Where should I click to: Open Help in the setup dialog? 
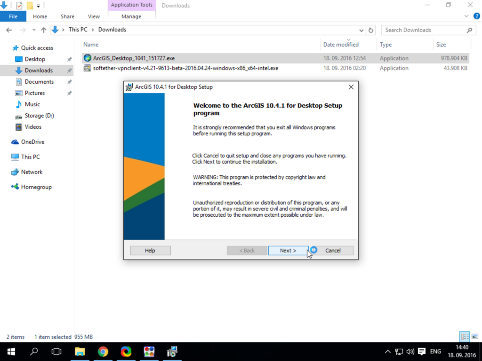point(150,251)
